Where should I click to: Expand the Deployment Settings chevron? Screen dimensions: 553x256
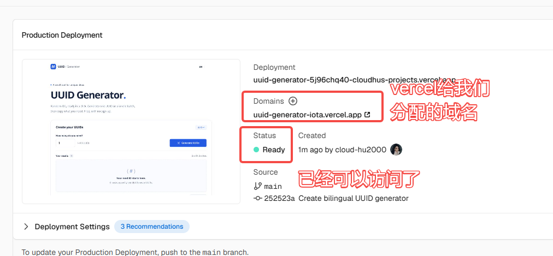coord(26,227)
